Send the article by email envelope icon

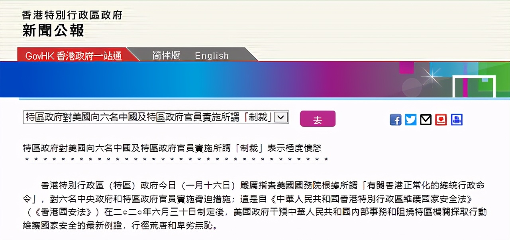(426, 120)
